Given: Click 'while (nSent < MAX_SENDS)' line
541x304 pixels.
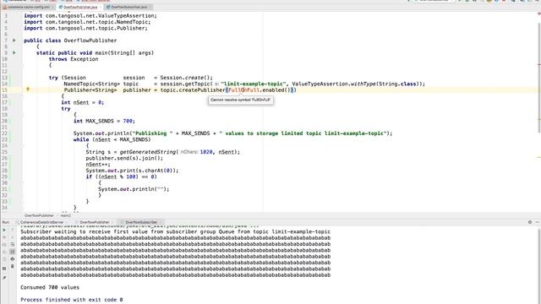Looking at the screenshot, I should pos(112,139).
